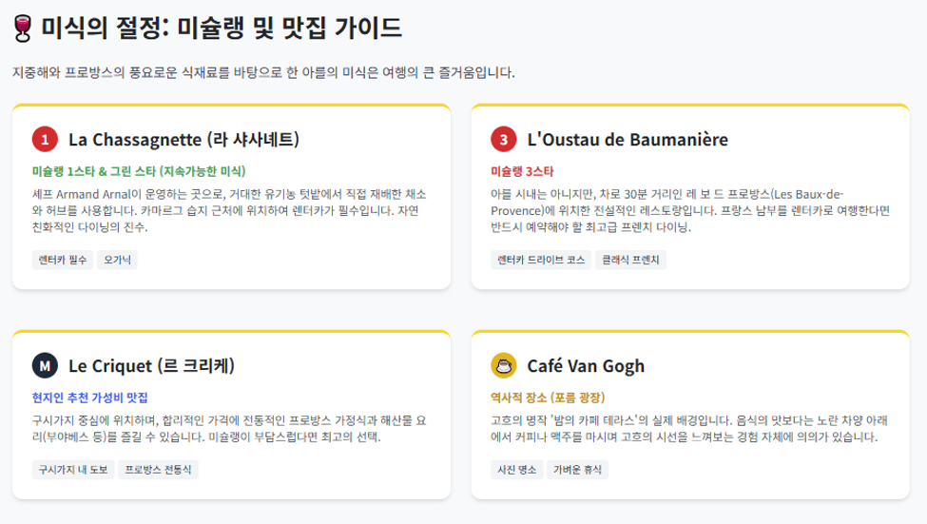
Task: Open La Chassagnette restaurant title
Action: 183,140
